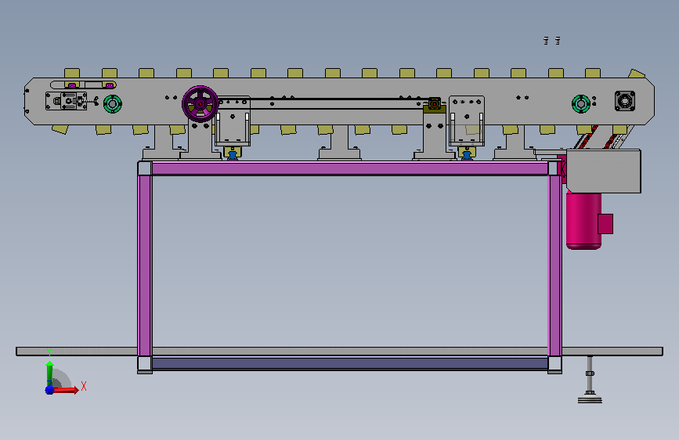The width and height of the screenshot is (679, 440).
Task: Click the blue origin ball of triad
Action: tap(49, 390)
